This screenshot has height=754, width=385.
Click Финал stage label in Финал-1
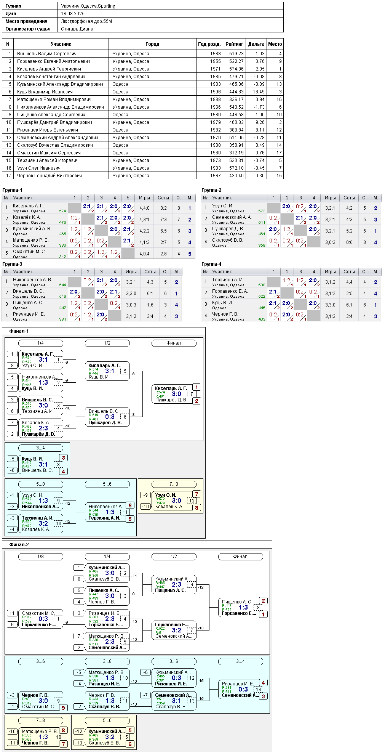coord(174,343)
